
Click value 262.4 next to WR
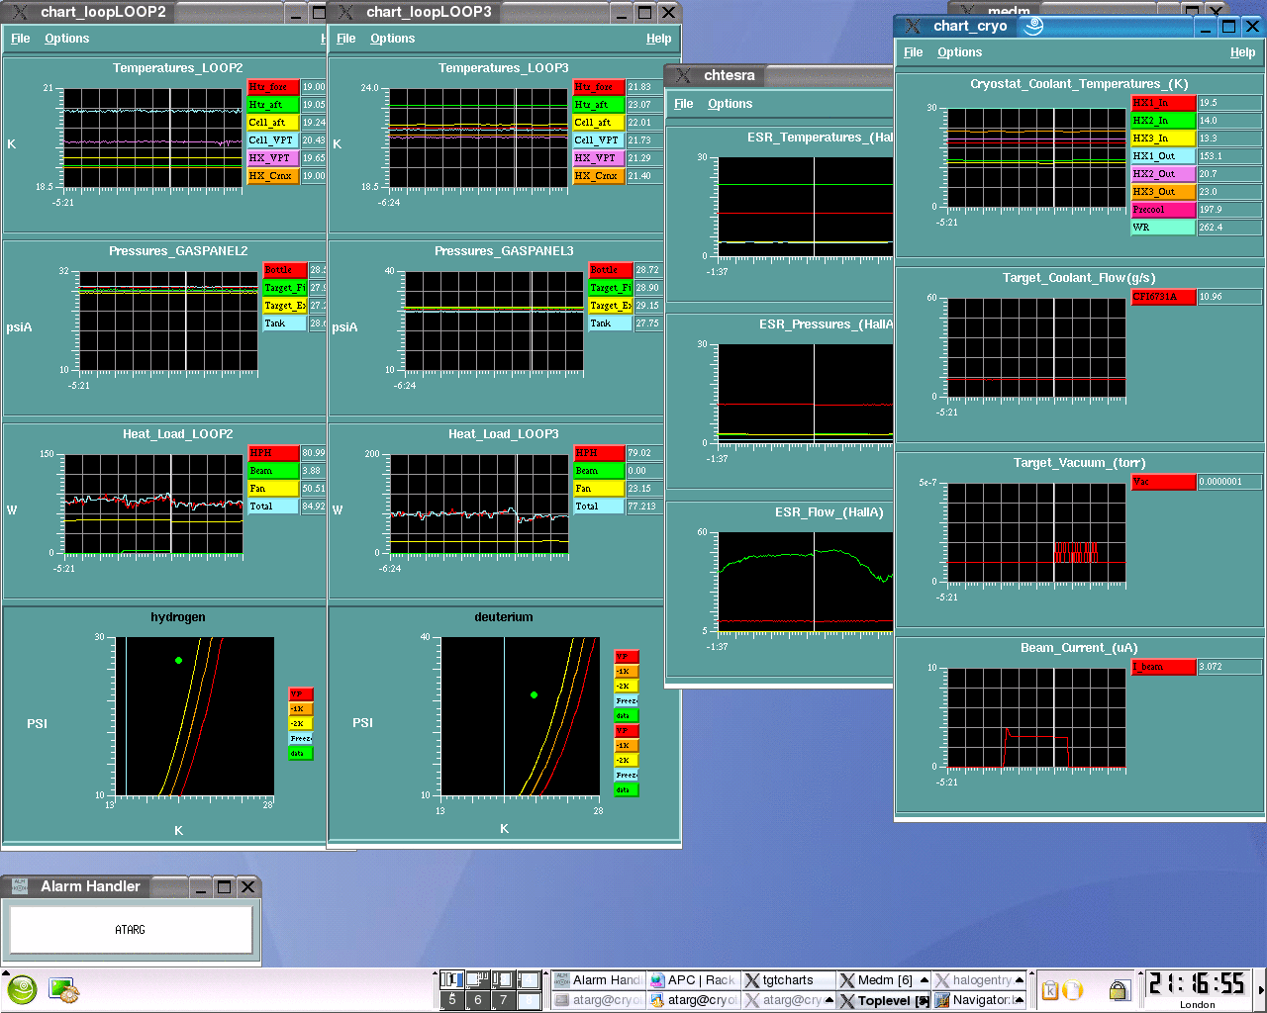pyautogui.click(x=1229, y=228)
